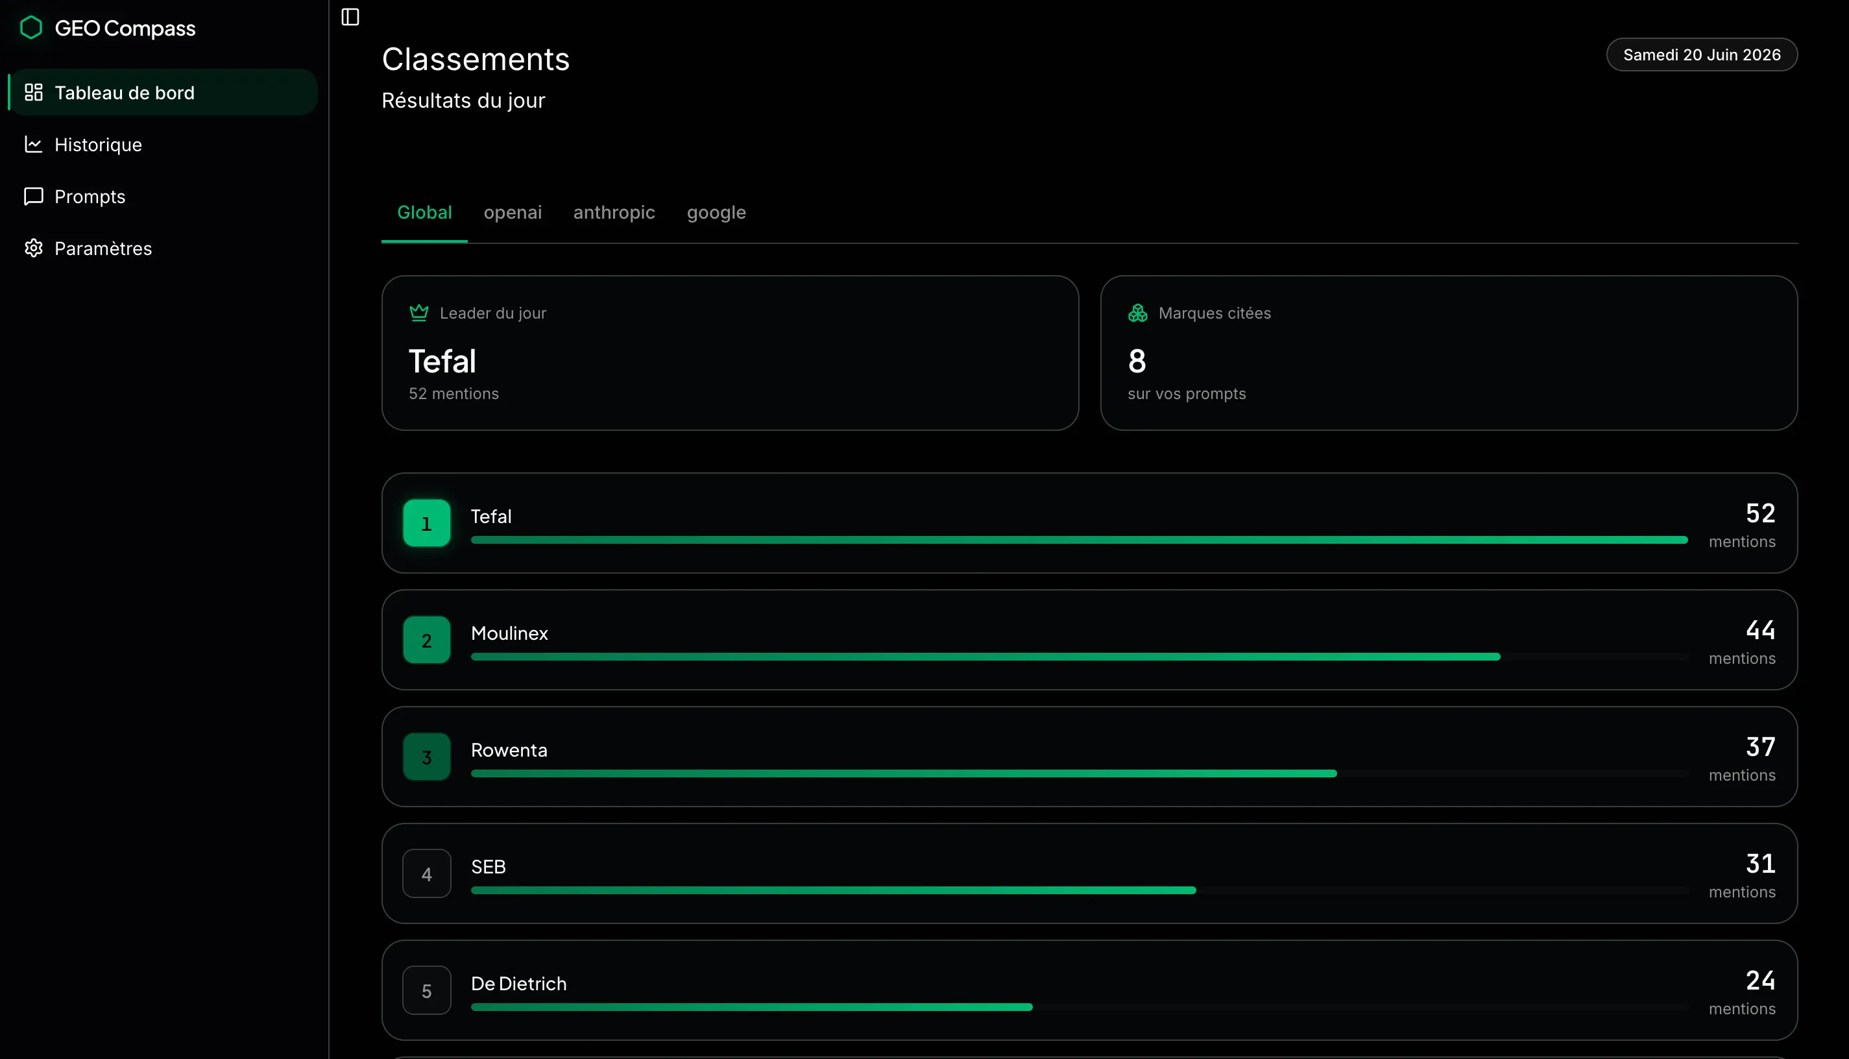Click the De Dietrich mentions progress bar
The image size is (1849, 1059).
1079,1007
